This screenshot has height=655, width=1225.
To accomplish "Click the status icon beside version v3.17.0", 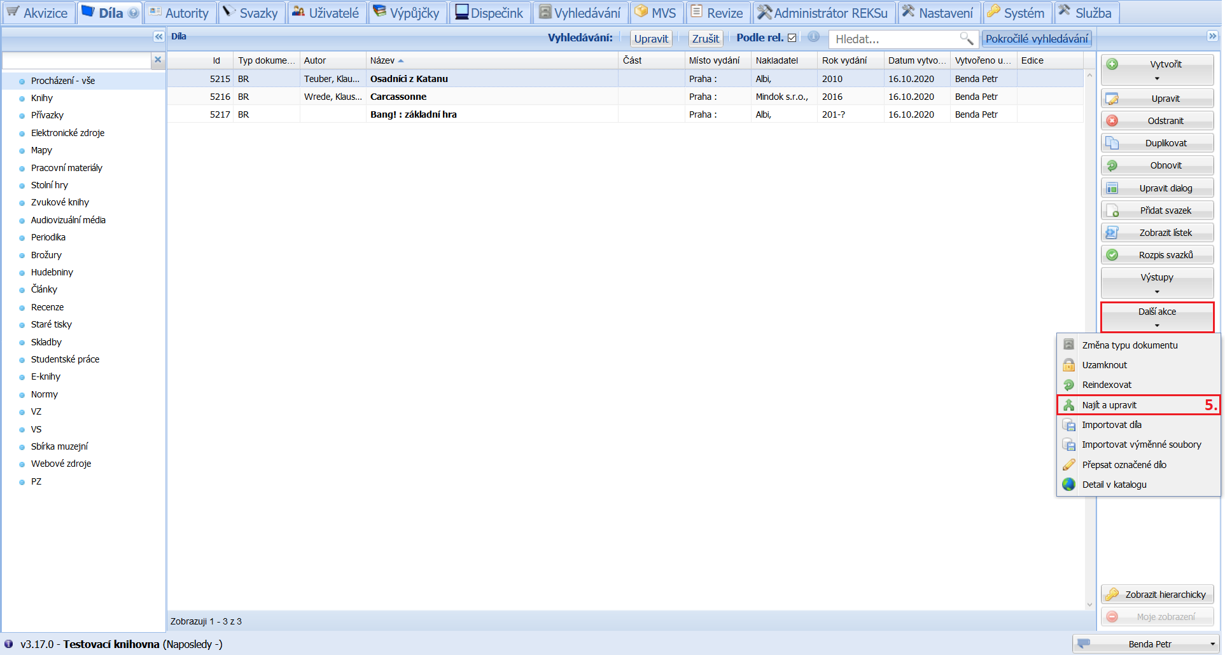I will click(9, 644).
